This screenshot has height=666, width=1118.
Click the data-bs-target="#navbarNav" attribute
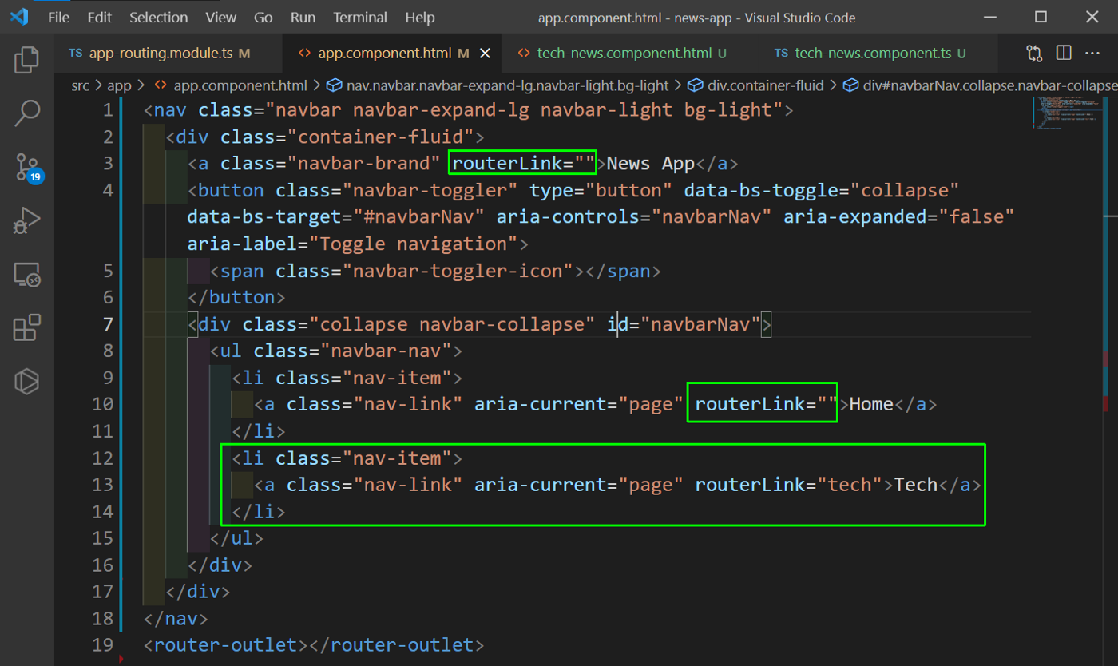[336, 217]
